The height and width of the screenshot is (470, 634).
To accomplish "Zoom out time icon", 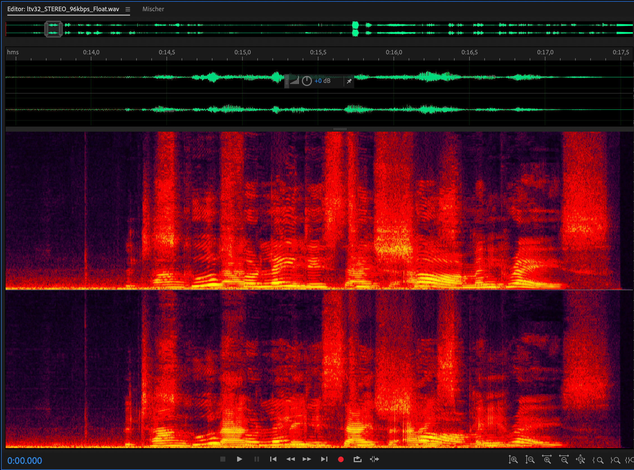I will pyautogui.click(x=564, y=459).
